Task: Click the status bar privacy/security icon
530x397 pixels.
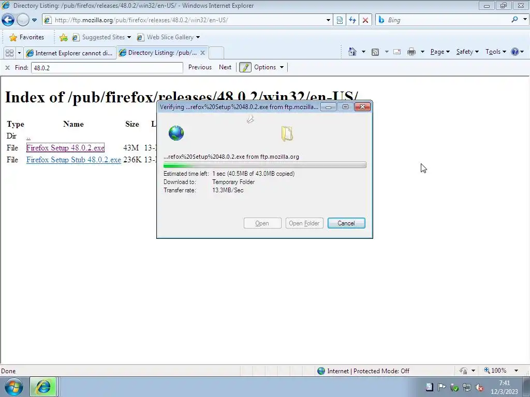Action: [463, 371]
